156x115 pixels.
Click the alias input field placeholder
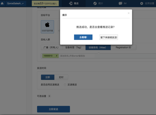click(73, 56)
